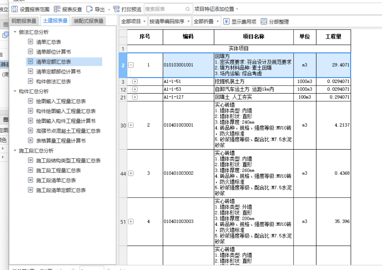This screenshot has height=270, width=382.
Task: Click the icon beside 构件绘图输入工程量汇总表
Action: click(30, 111)
